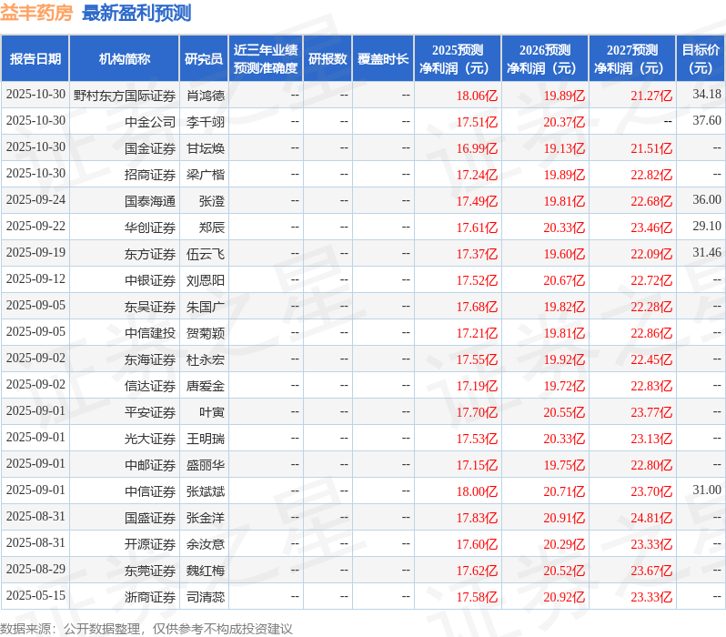Click researcher name 叶寅

212,413
